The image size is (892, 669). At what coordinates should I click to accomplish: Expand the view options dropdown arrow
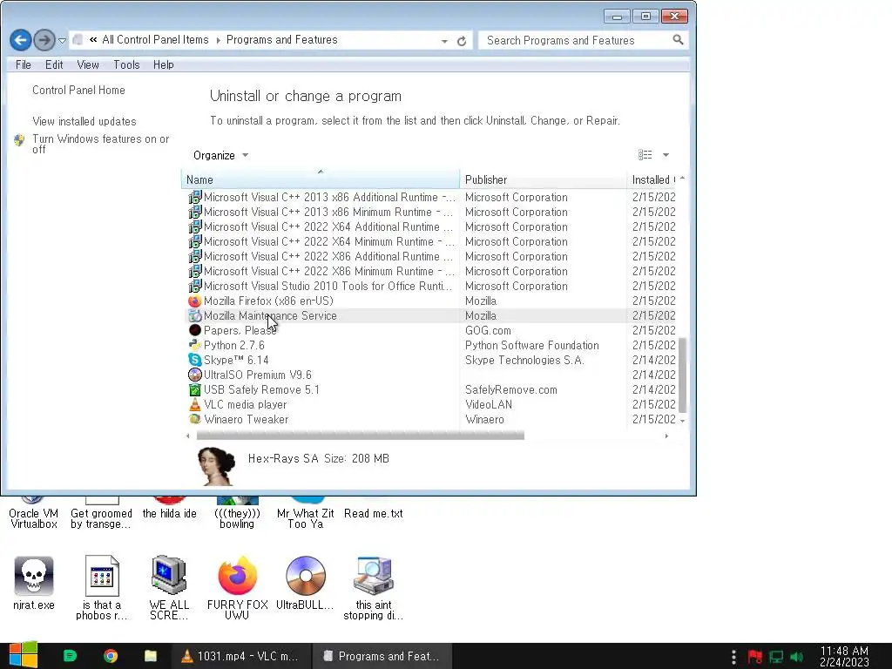pyautogui.click(x=666, y=155)
